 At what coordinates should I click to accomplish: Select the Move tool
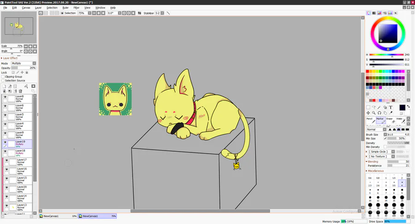pos(368,113)
